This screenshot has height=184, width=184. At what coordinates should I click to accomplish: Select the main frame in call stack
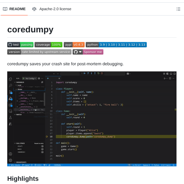point(29,149)
